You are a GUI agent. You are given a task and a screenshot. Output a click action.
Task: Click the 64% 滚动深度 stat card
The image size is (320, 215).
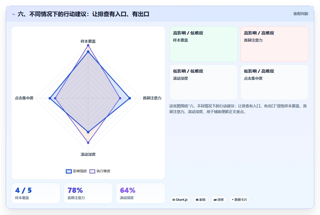point(140,193)
